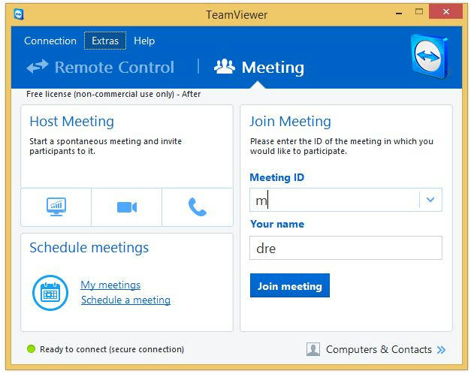The image size is (471, 374).
Task: Switch to the Meeting tab
Action: tap(259, 67)
